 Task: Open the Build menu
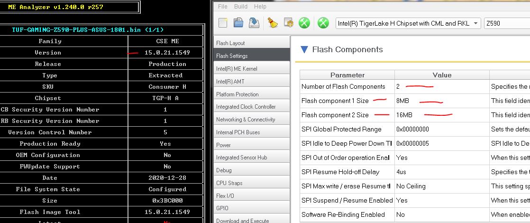pyautogui.click(x=241, y=7)
